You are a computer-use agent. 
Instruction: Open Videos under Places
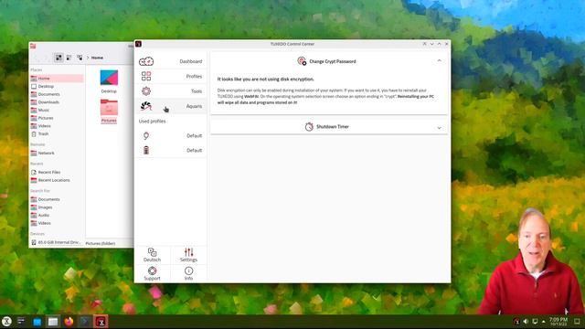pos(57,126)
